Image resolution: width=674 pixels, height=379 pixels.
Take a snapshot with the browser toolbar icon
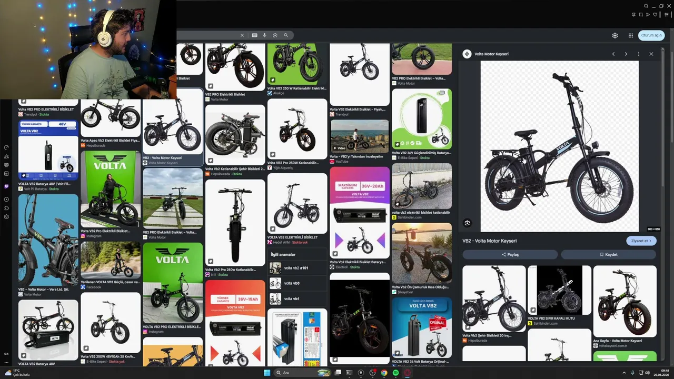coord(641,15)
